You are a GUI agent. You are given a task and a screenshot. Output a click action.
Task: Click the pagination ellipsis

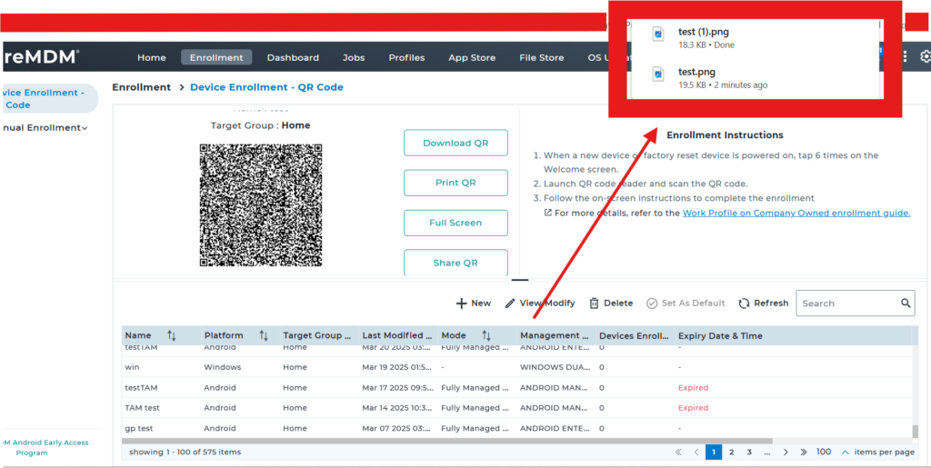(x=767, y=452)
